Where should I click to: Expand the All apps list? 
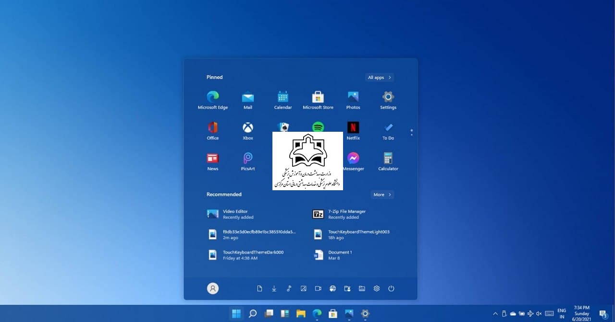pyautogui.click(x=380, y=78)
